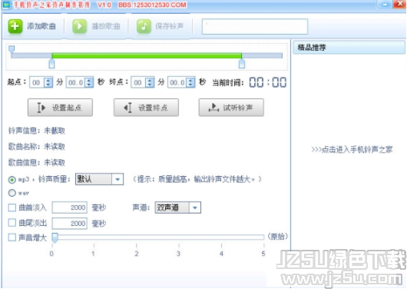Click the fade-out 2000 milliseconds field
The height and width of the screenshot is (289, 407).
[70, 223]
